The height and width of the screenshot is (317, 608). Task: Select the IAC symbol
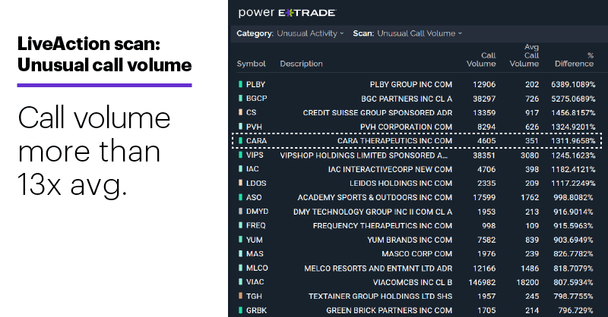252,169
